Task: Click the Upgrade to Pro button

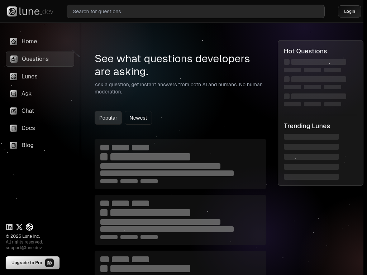Action: (x=32, y=263)
